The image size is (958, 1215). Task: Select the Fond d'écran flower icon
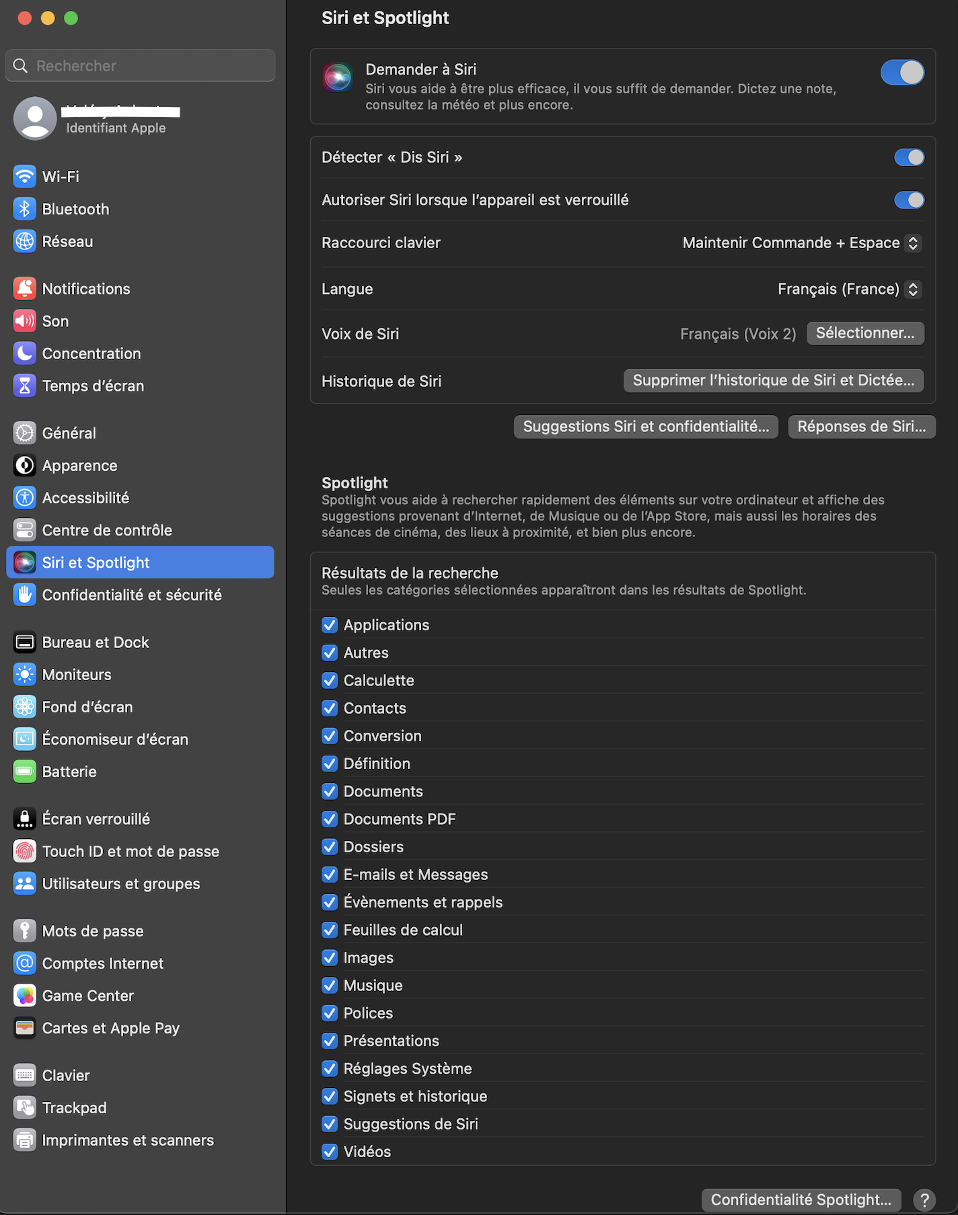pos(25,707)
